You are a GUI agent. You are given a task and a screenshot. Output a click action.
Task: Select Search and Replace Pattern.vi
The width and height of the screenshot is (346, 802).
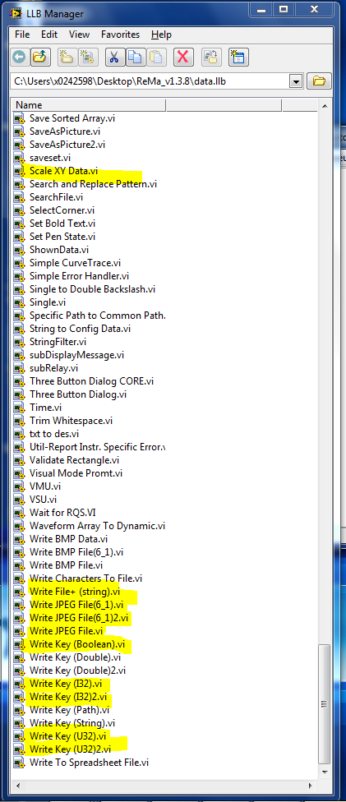click(x=93, y=185)
